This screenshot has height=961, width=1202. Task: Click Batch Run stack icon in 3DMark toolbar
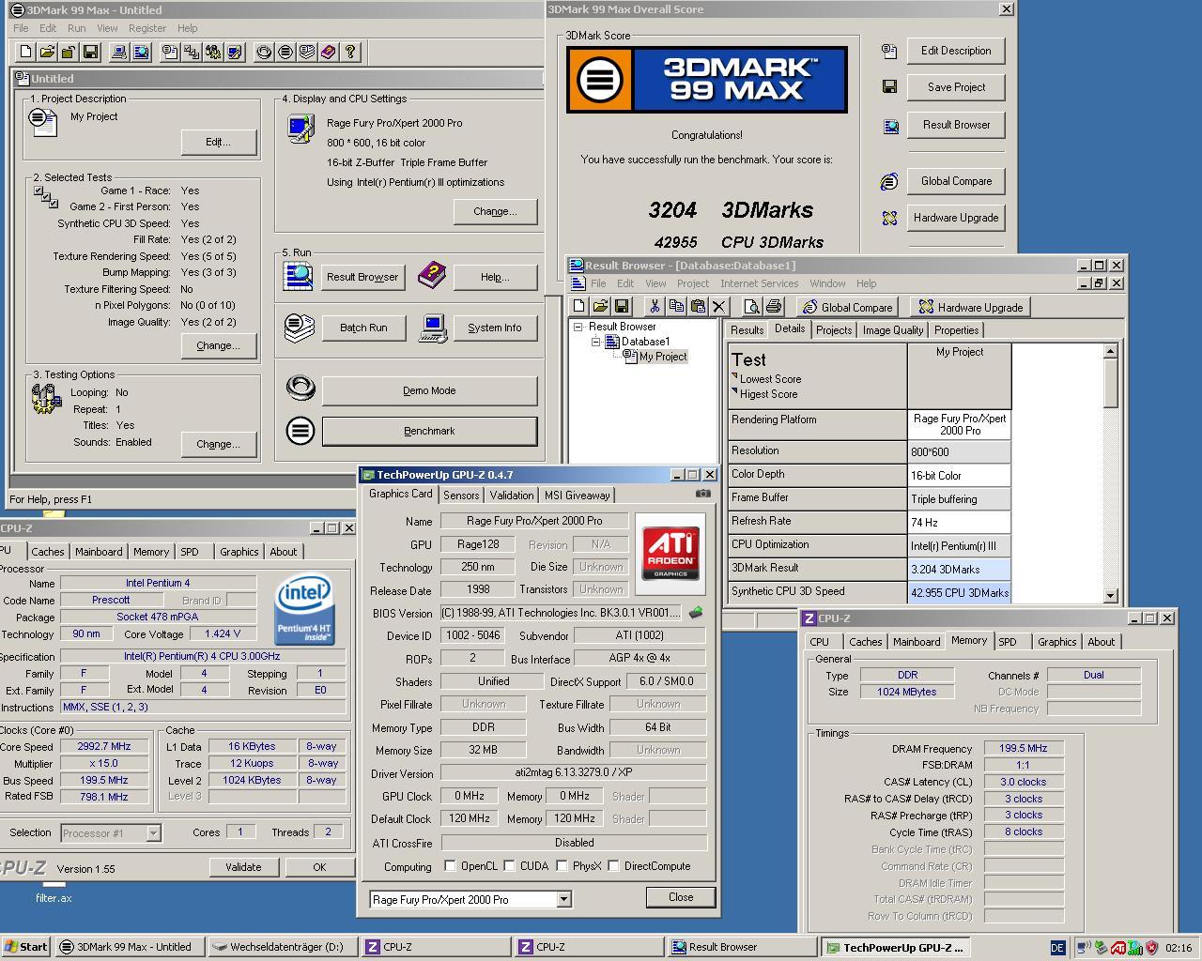click(x=307, y=53)
